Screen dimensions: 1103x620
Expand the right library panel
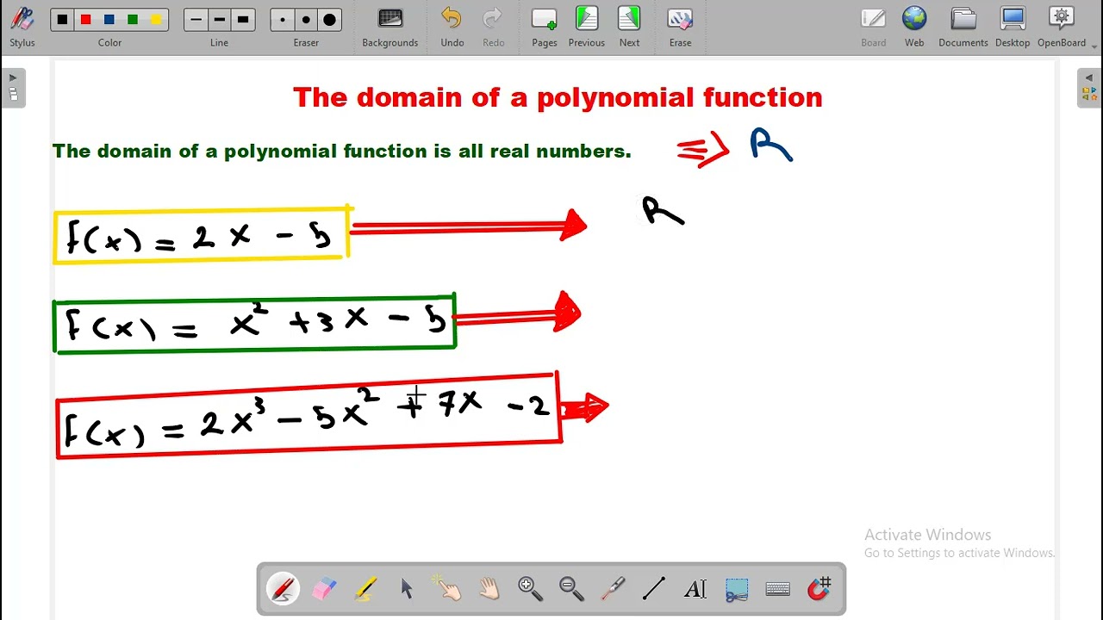tap(1089, 88)
